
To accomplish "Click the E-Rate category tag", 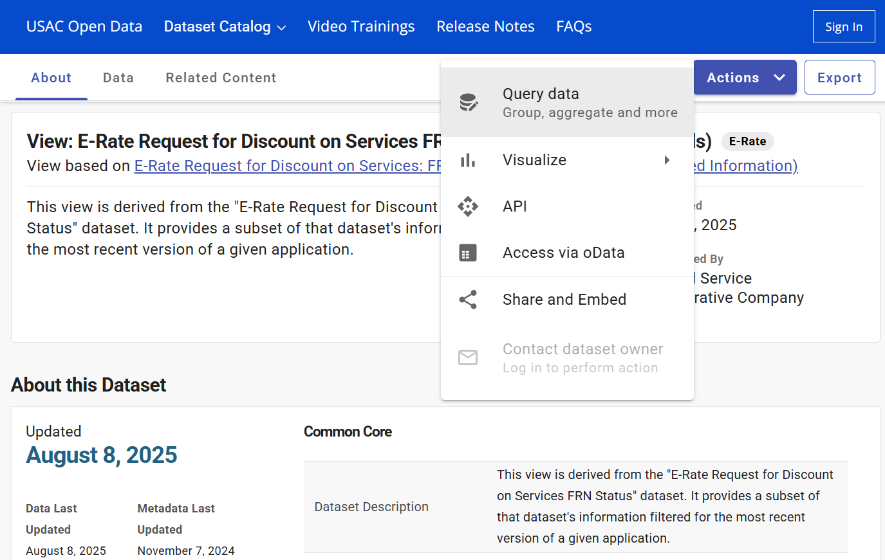I will [x=747, y=141].
